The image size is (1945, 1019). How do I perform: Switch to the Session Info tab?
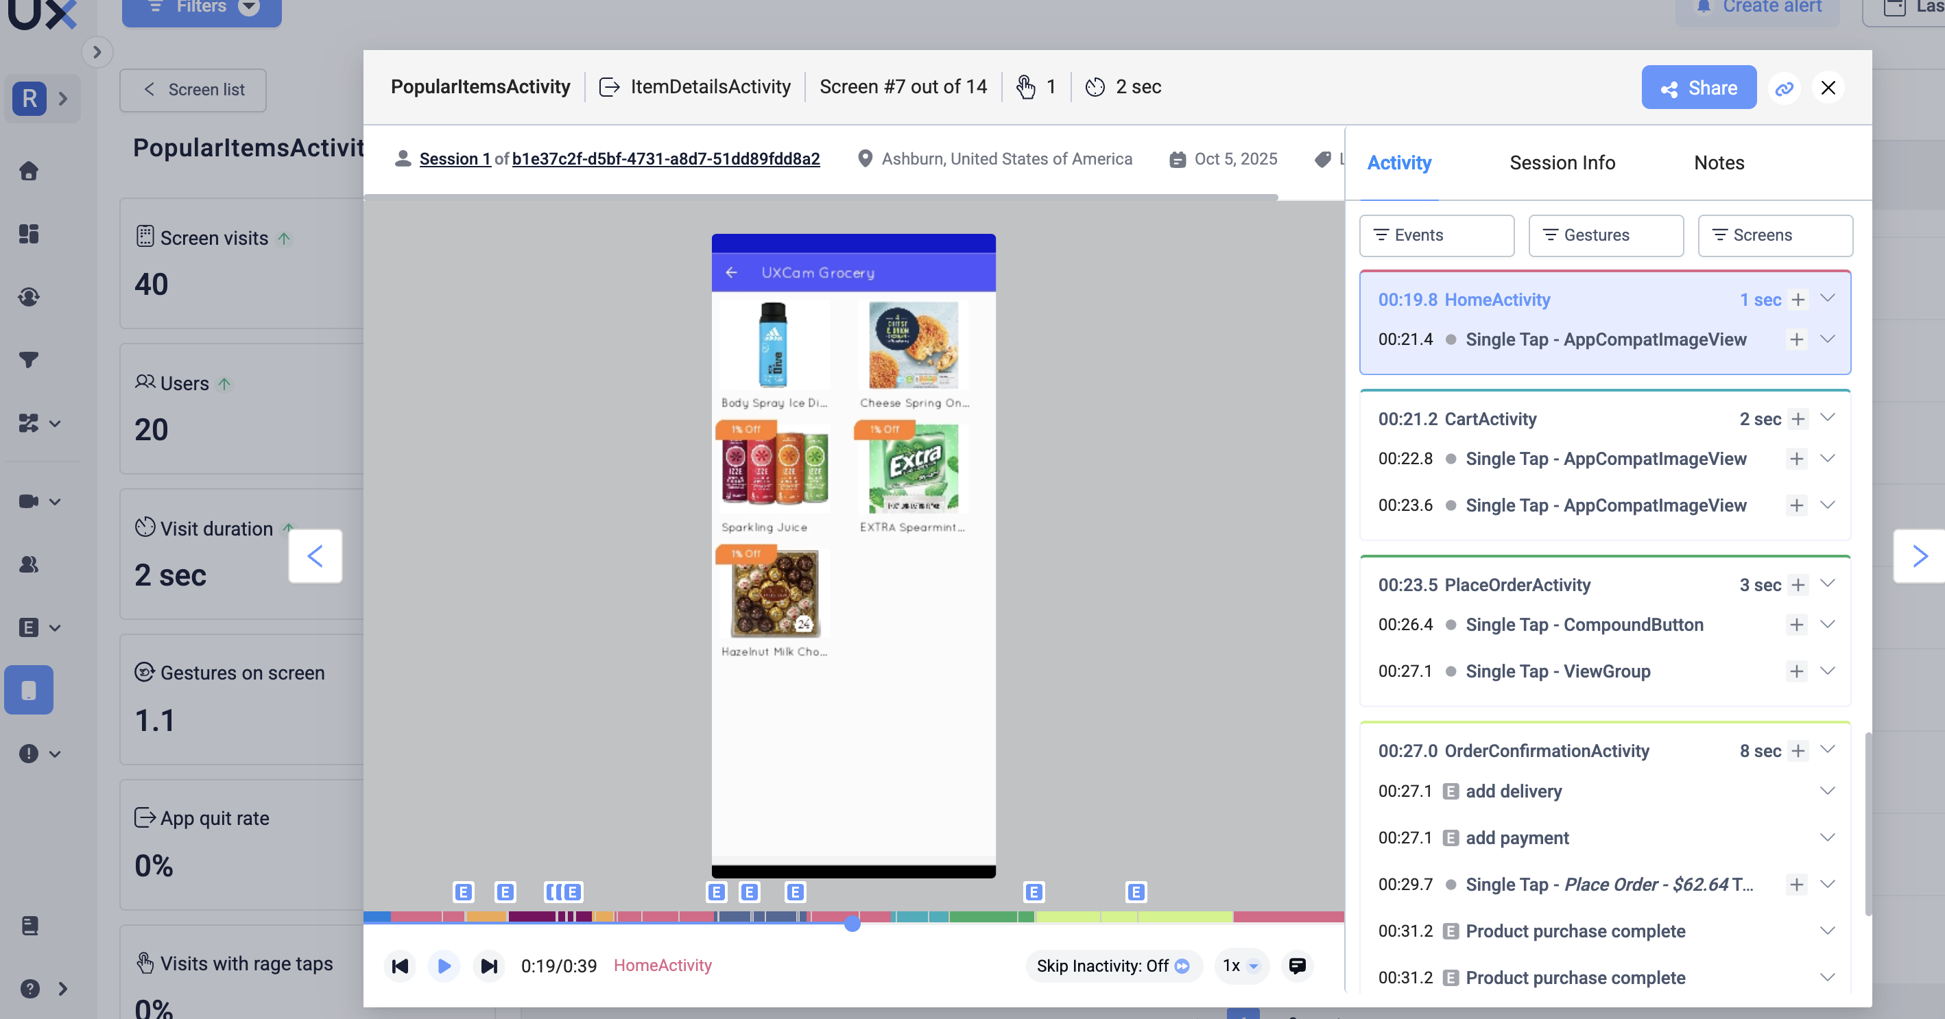1562,163
